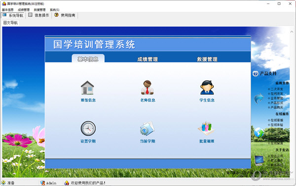The width and height of the screenshot is (296, 186).
Task: Open the 救援管理 menu in menu bar
Action: tap(39, 10)
